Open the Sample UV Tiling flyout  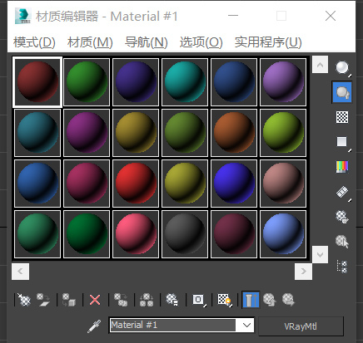(342, 142)
